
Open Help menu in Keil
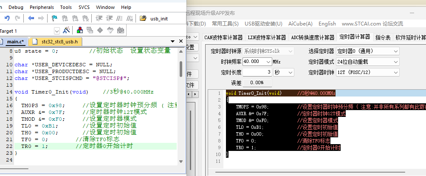126,7
